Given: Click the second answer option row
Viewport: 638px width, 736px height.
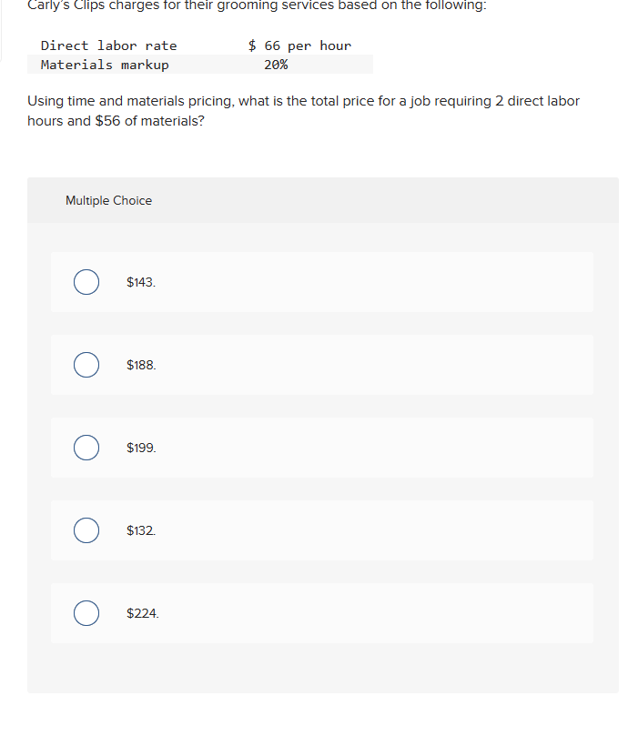Looking at the screenshot, I should [322, 365].
